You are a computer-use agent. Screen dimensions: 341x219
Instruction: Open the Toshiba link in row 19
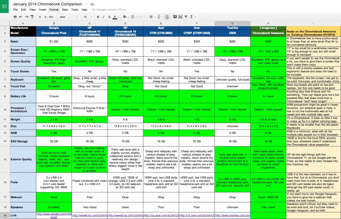232,215
